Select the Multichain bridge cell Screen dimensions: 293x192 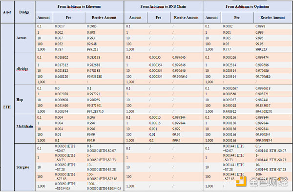coord(24,126)
